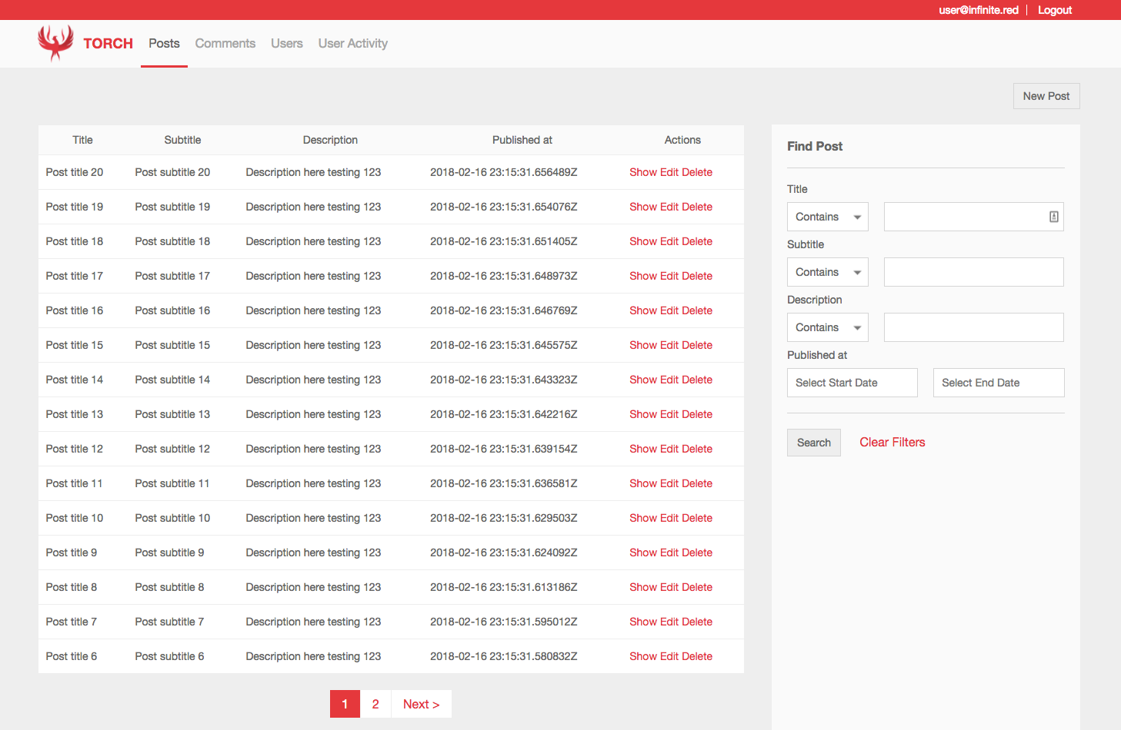
Task: Click the Search button
Action: click(813, 443)
